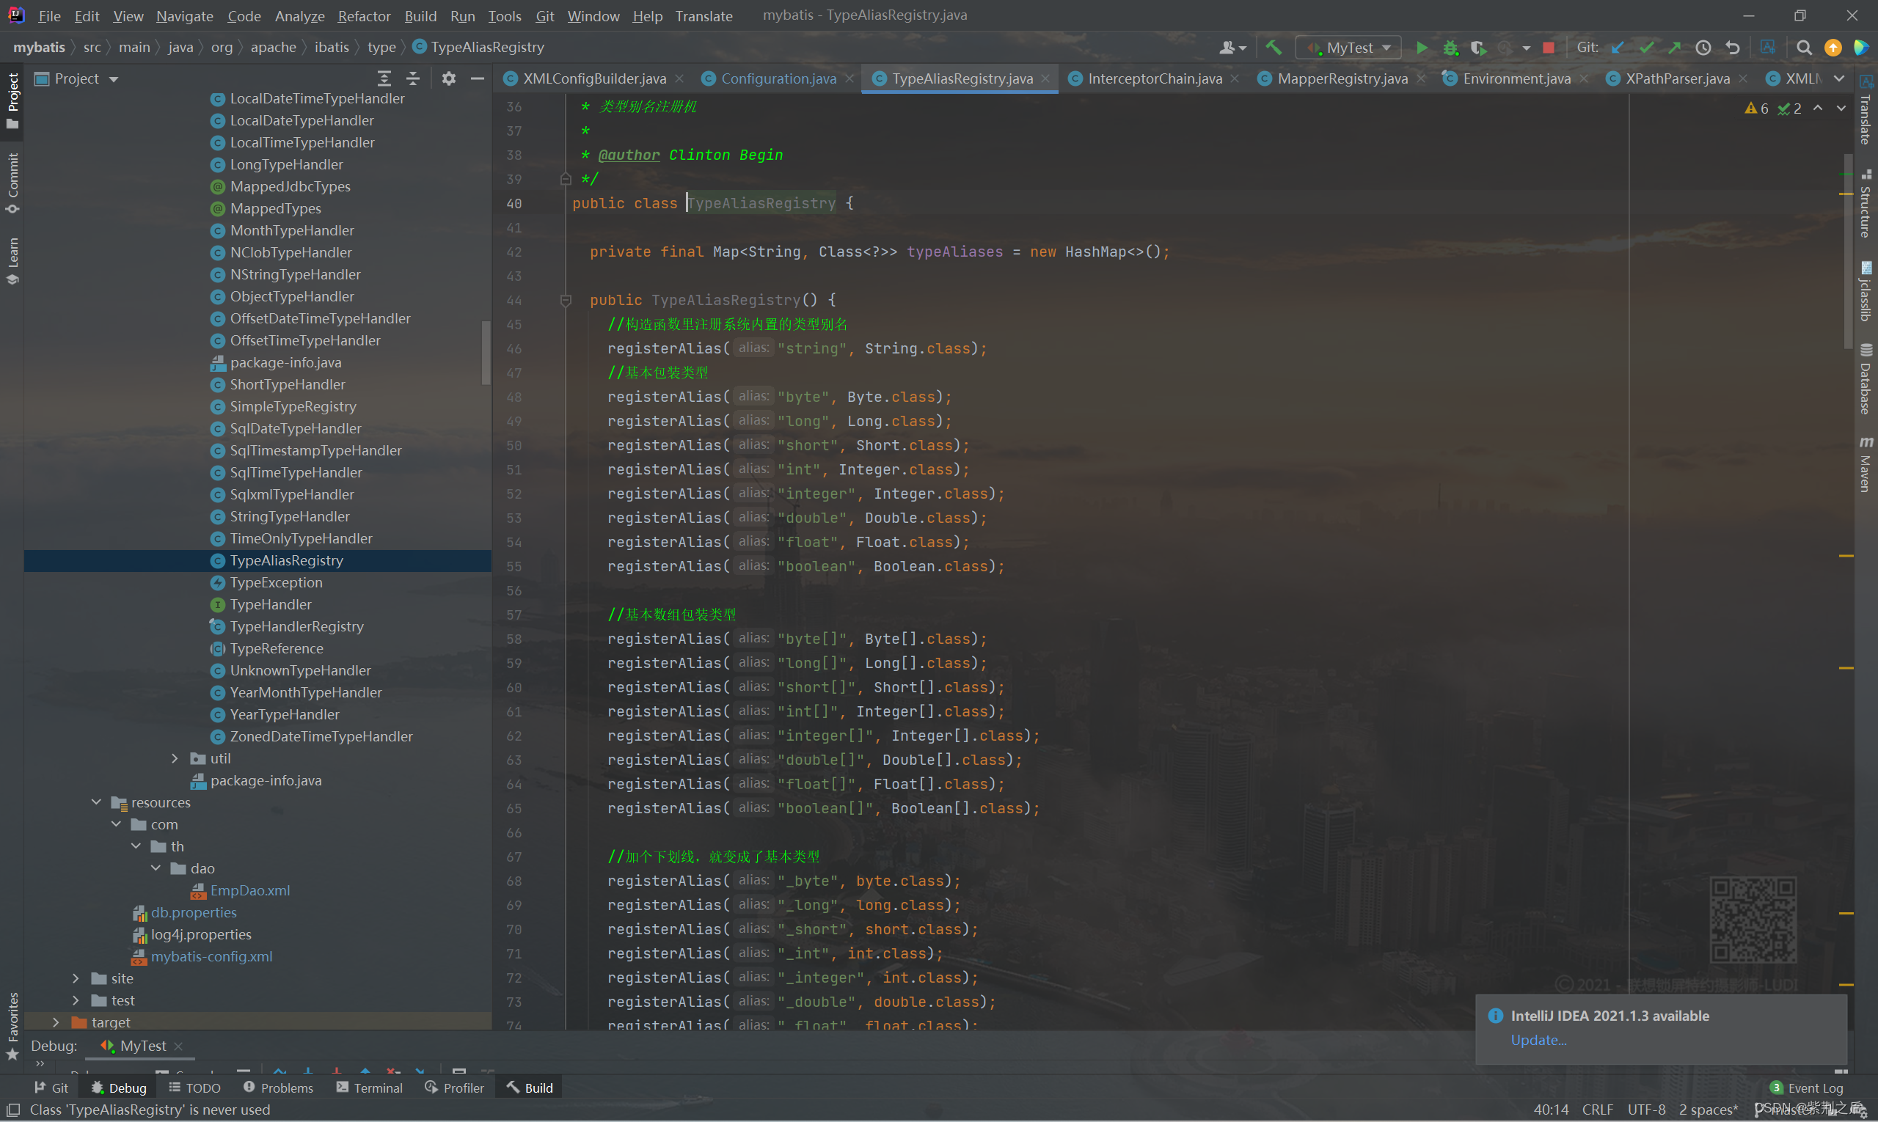The image size is (1878, 1122).
Task: Toggle the Favorites tool window button
Action: [x=12, y=1027]
